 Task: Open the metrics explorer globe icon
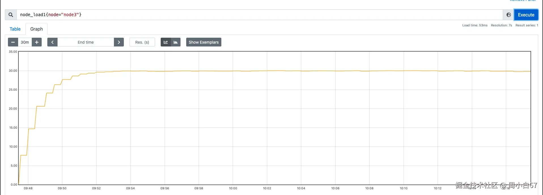[x=509, y=15]
